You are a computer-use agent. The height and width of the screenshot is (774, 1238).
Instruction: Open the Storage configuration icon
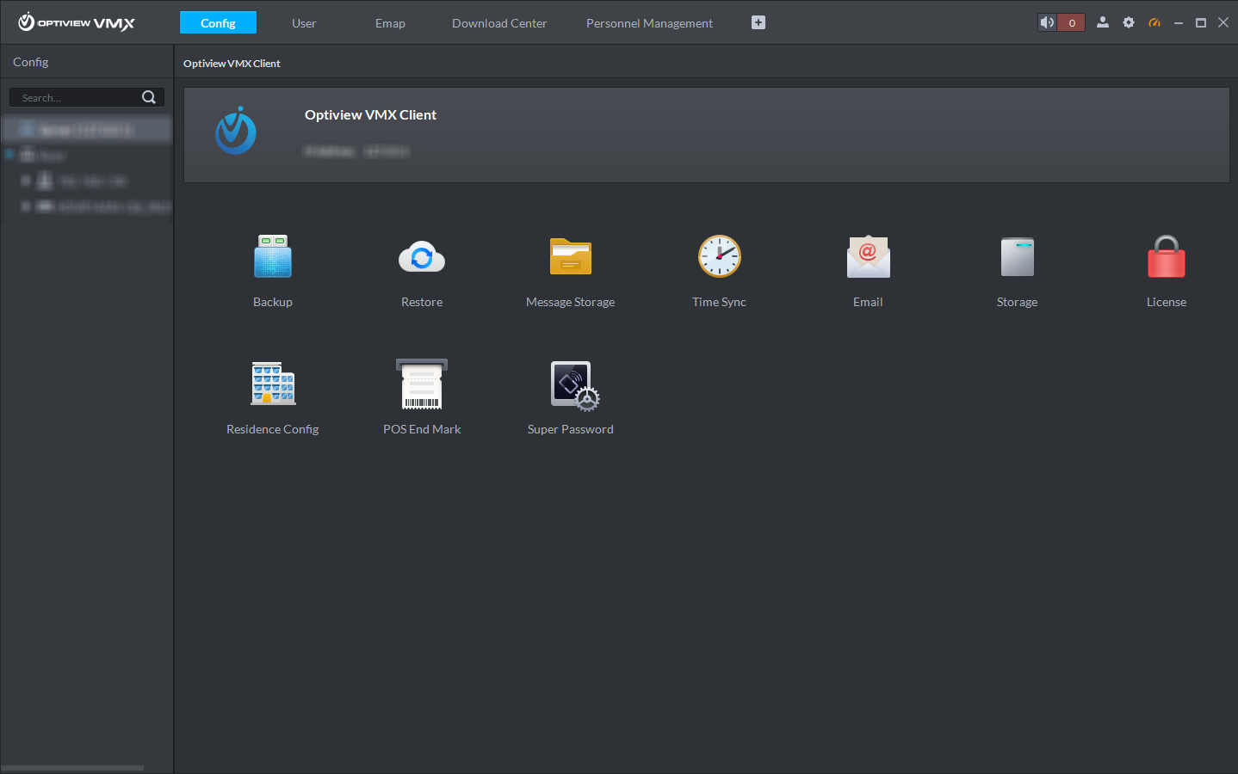coord(1017,256)
